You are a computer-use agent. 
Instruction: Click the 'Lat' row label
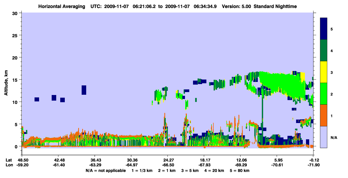pos(9,160)
